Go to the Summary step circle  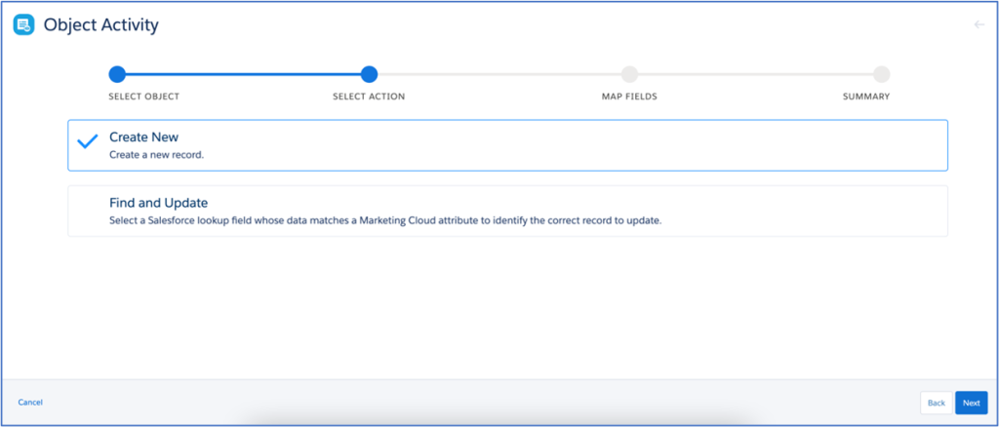coord(881,74)
